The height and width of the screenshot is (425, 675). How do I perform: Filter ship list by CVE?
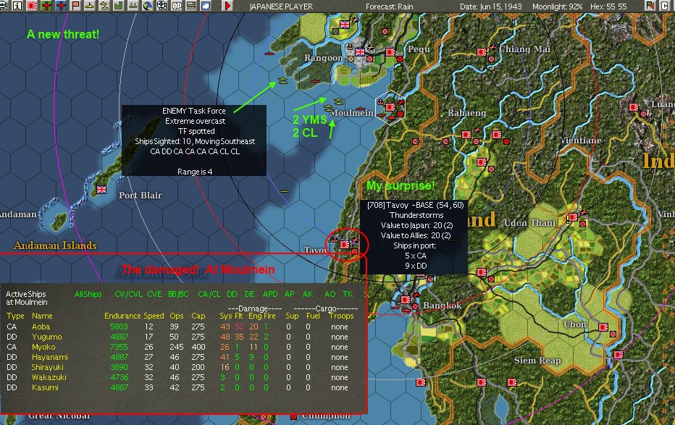pyautogui.click(x=154, y=294)
